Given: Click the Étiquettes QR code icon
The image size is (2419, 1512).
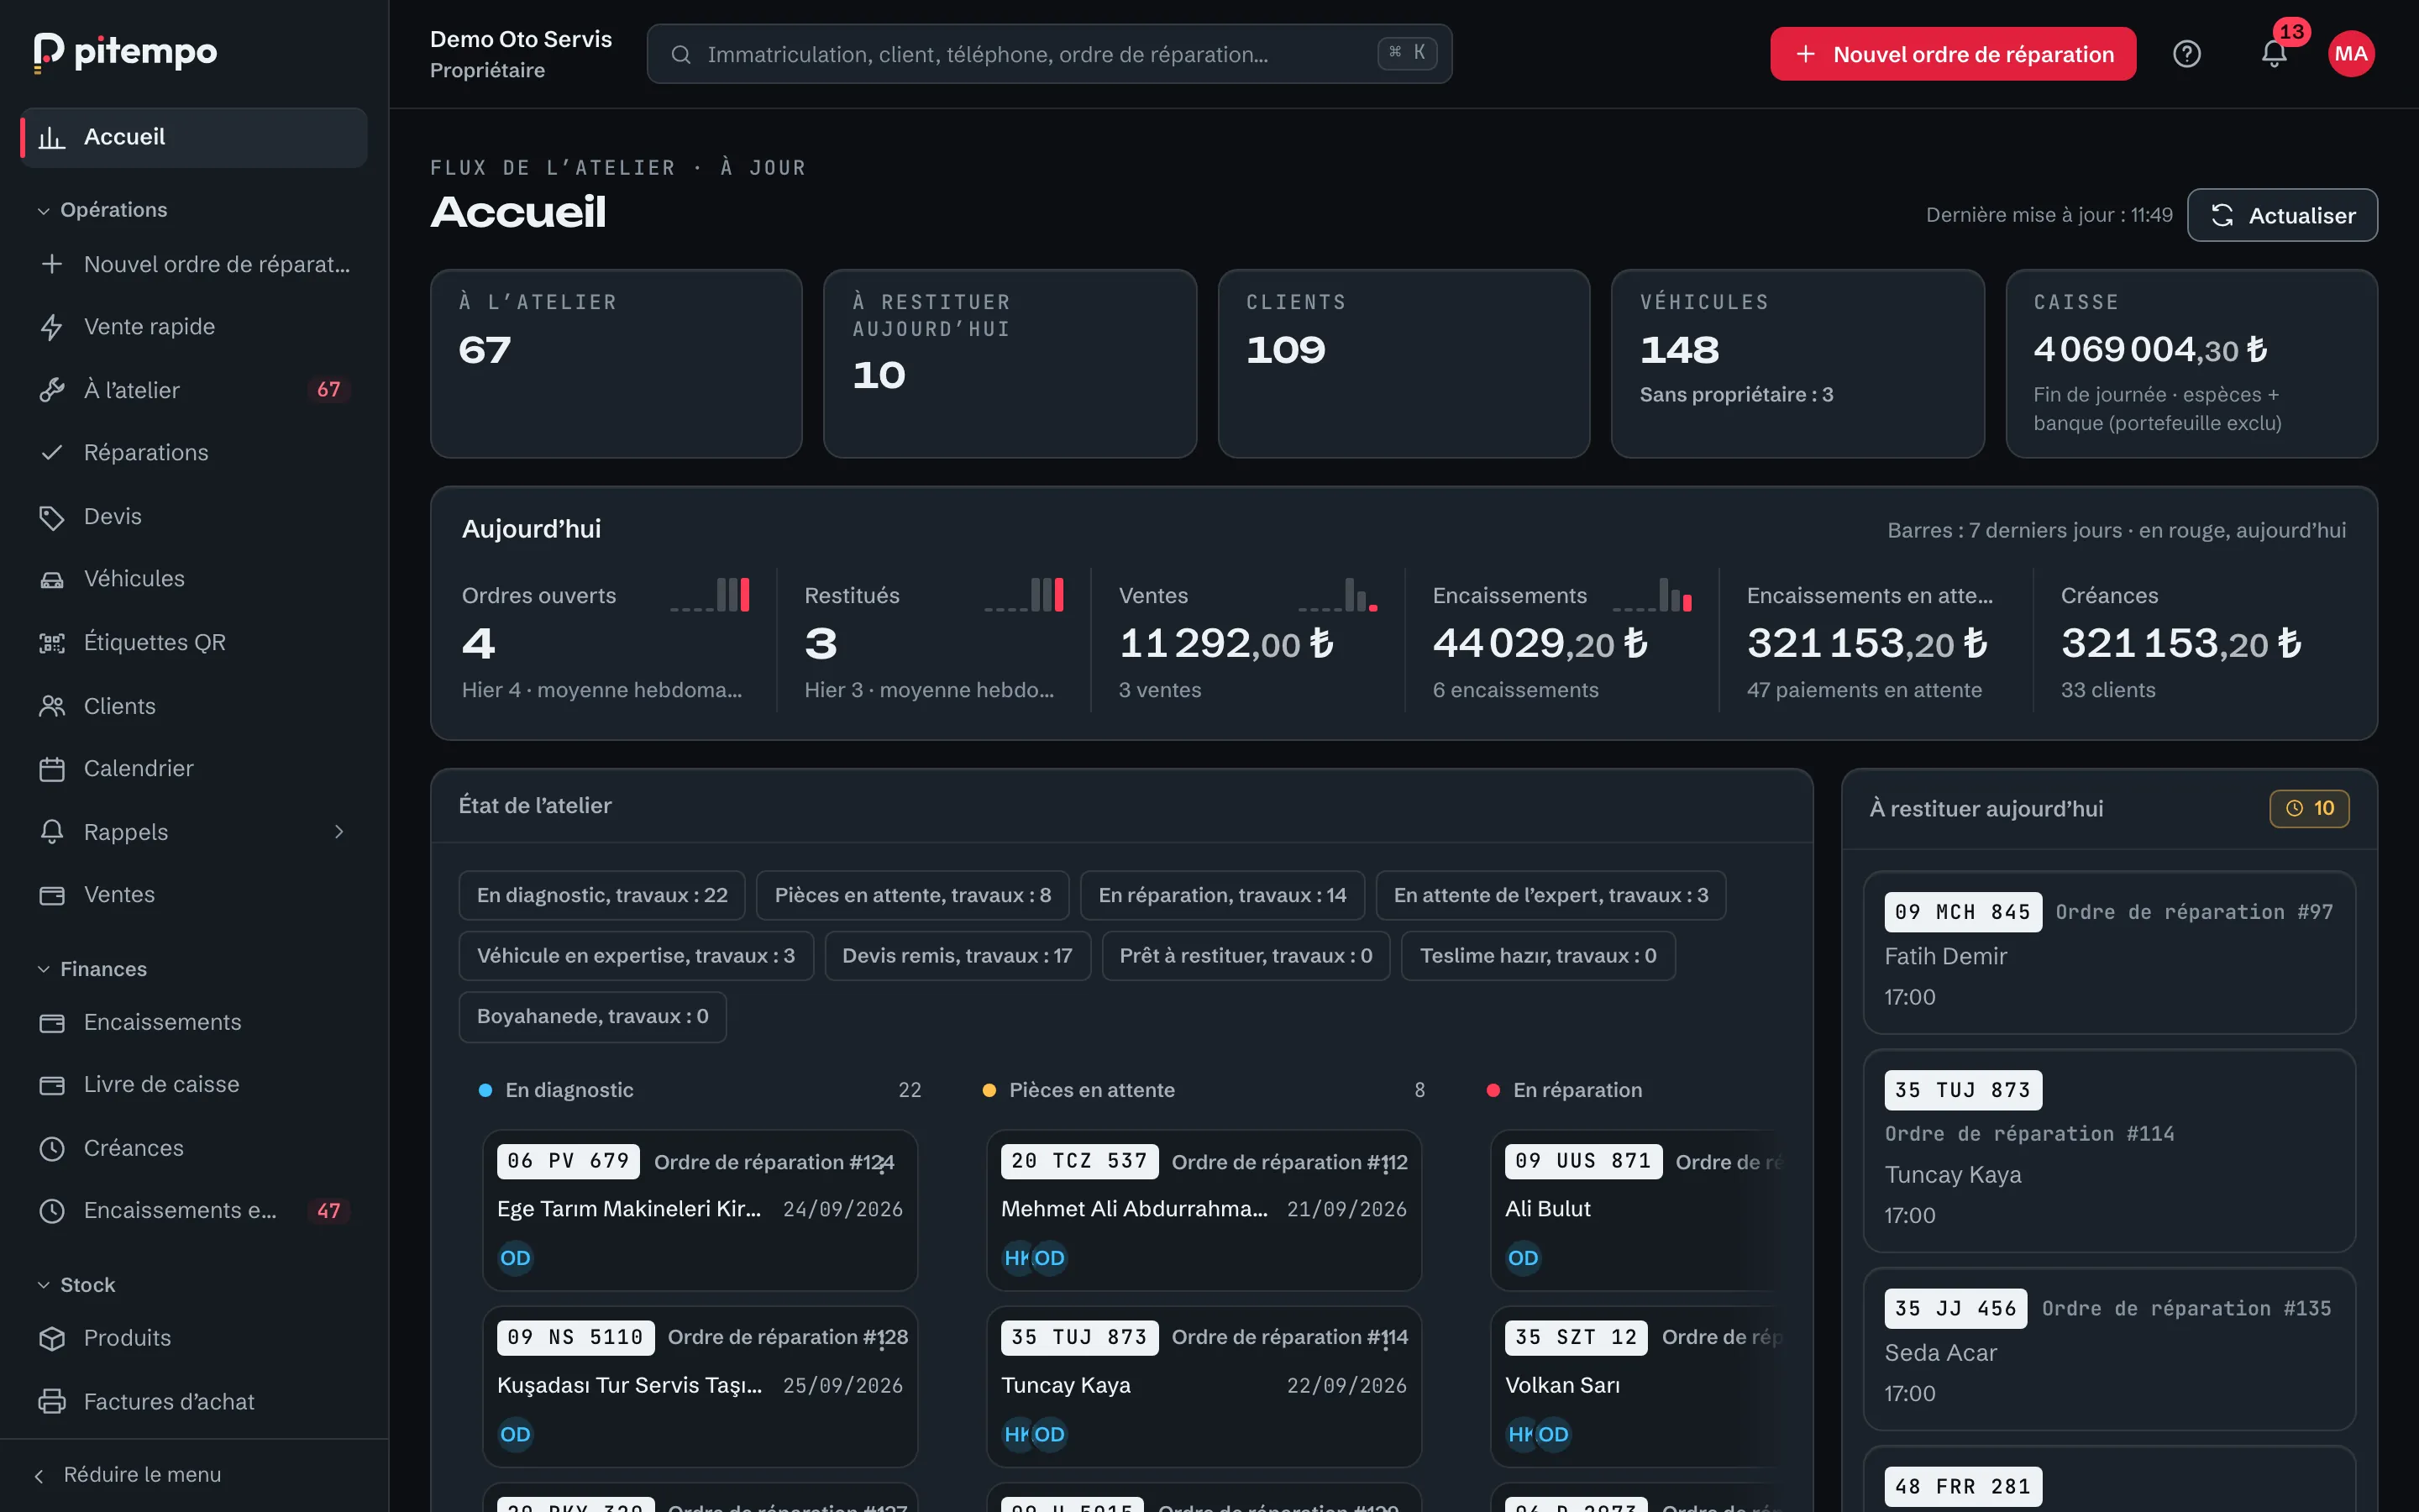Looking at the screenshot, I should coord(52,643).
